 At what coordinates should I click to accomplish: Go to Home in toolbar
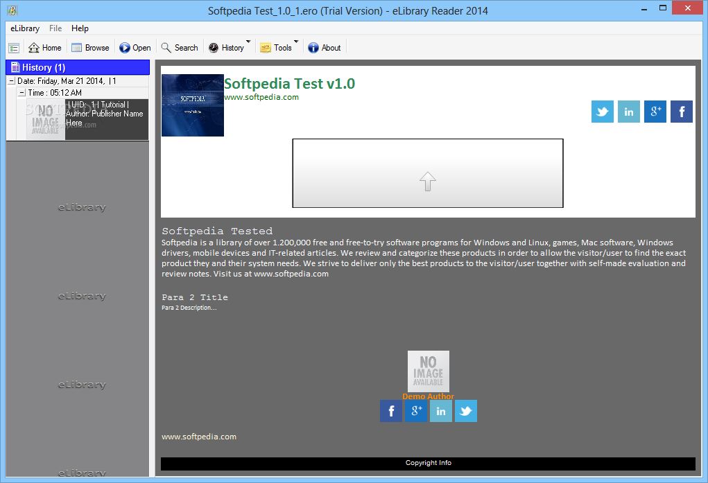click(44, 48)
